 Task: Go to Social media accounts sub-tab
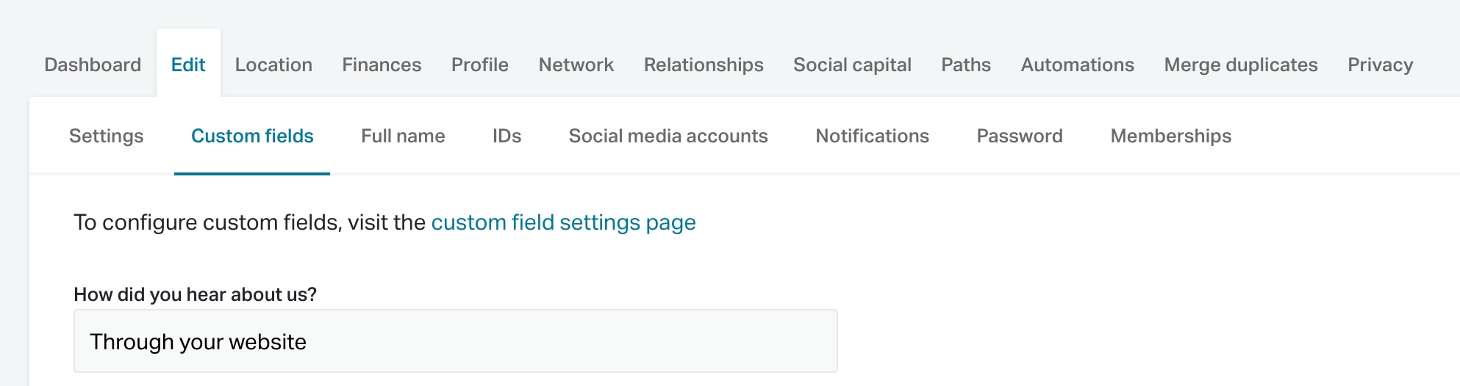668,136
